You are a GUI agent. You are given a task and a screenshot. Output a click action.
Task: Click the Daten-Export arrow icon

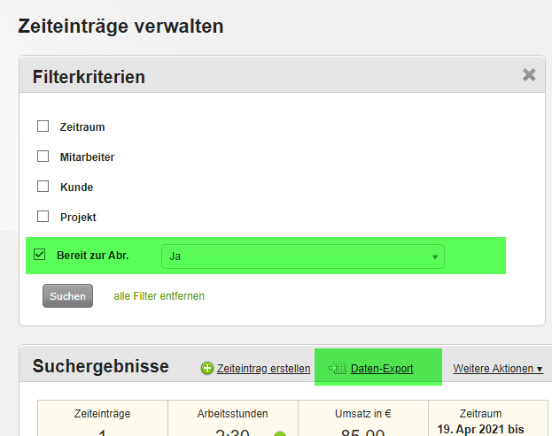click(x=337, y=368)
